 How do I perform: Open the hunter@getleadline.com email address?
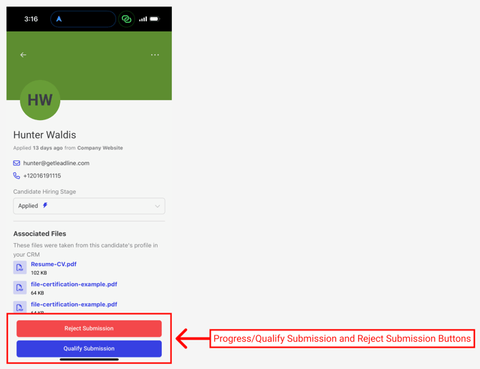[x=57, y=163]
